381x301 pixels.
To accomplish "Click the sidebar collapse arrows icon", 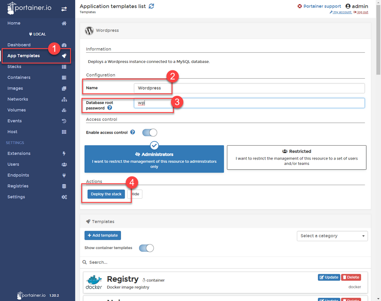I will coord(64,9).
